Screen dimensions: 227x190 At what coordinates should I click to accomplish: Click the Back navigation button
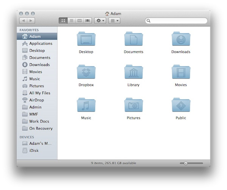[23, 20]
